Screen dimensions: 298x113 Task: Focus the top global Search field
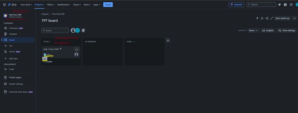click(x=261, y=4)
